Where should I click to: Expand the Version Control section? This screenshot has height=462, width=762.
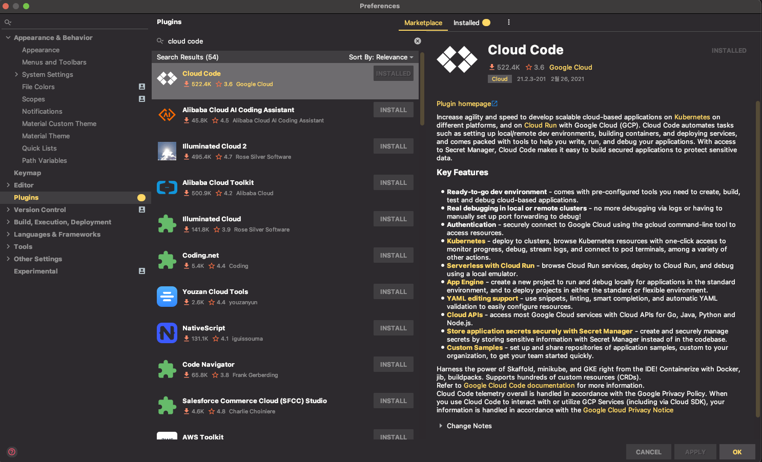click(x=8, y=209)
